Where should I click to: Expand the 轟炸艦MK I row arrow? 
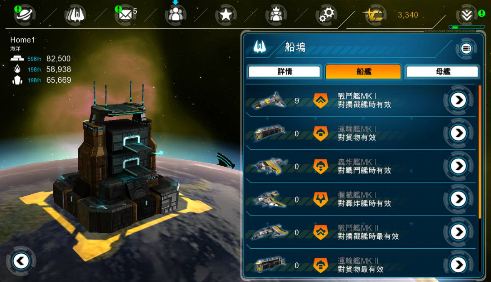(458, 166)
